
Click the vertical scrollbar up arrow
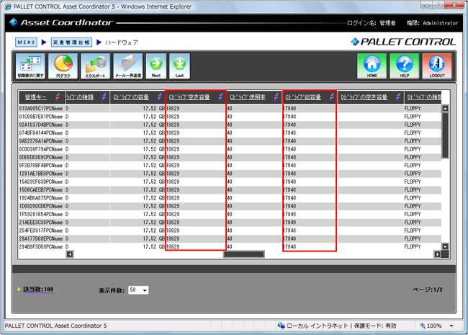click(x=445, y=108)
